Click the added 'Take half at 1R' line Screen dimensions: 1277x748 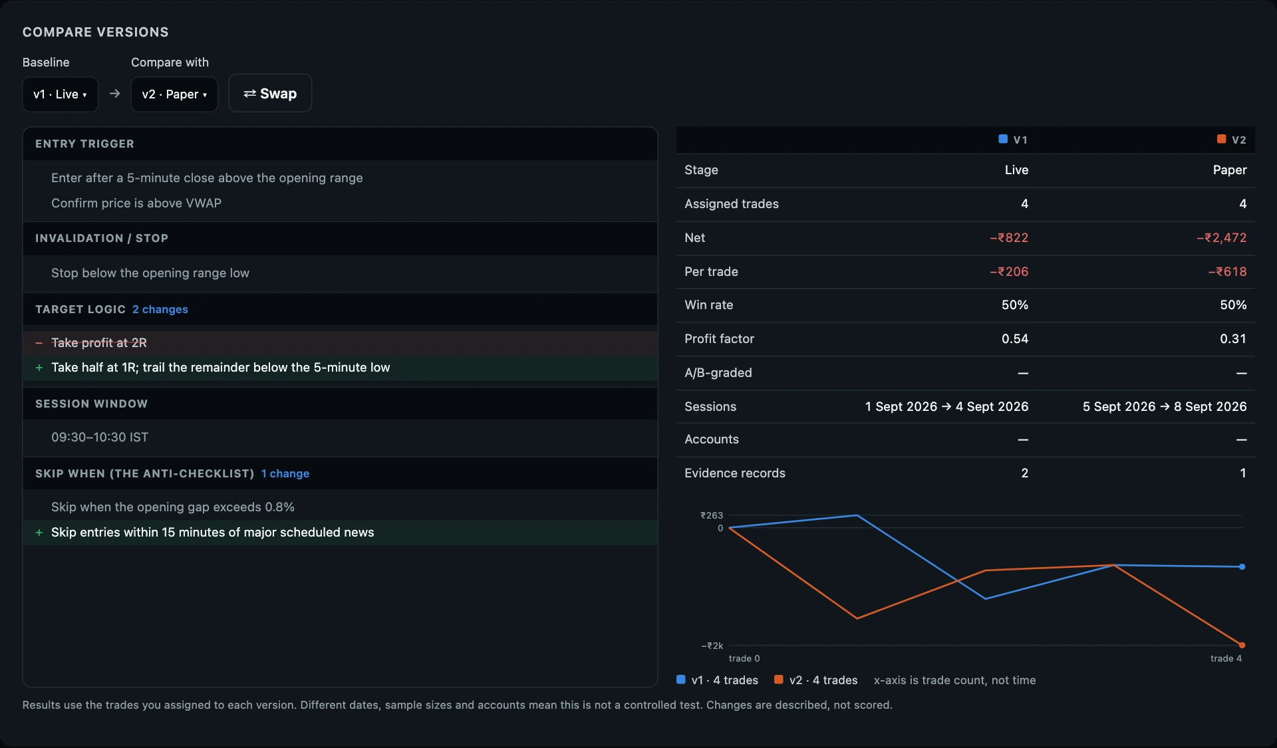click(340, 367)
